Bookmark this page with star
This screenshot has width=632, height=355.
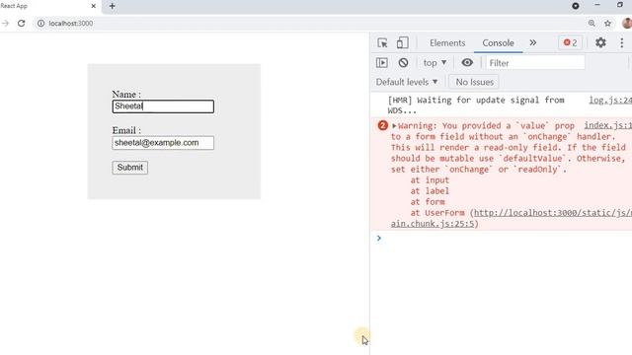(608, 24)
